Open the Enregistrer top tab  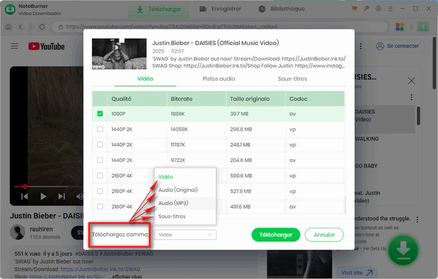[220, 9]
